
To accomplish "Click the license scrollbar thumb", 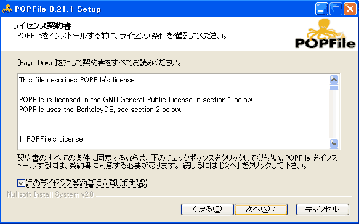I will (x=334, y=87).
